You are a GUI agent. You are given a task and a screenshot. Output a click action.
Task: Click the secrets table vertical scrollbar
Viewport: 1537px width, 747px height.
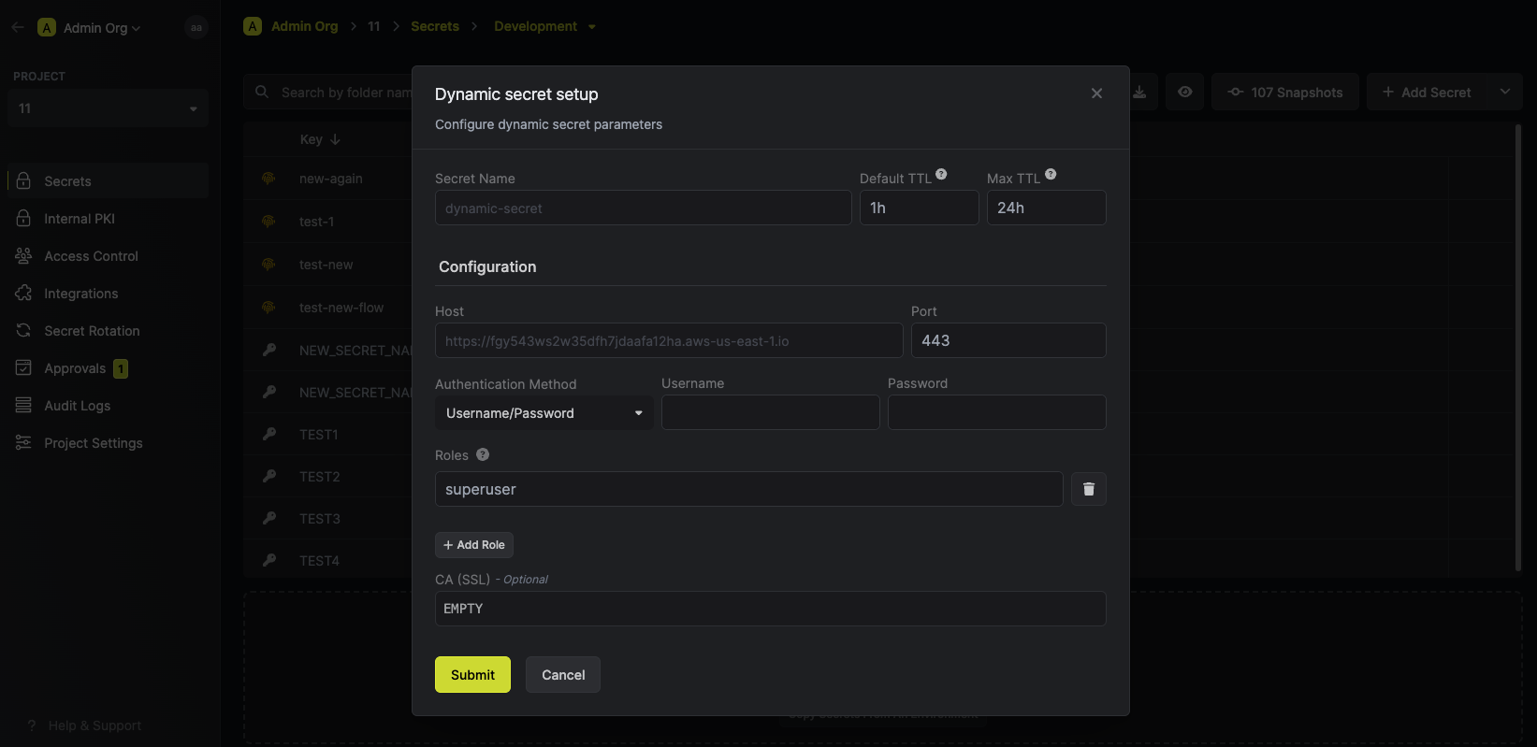click(1518, 348)
